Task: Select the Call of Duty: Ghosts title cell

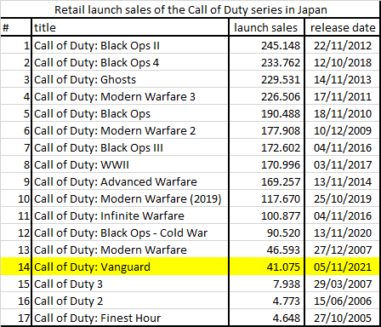Action: tap(130, 79)
